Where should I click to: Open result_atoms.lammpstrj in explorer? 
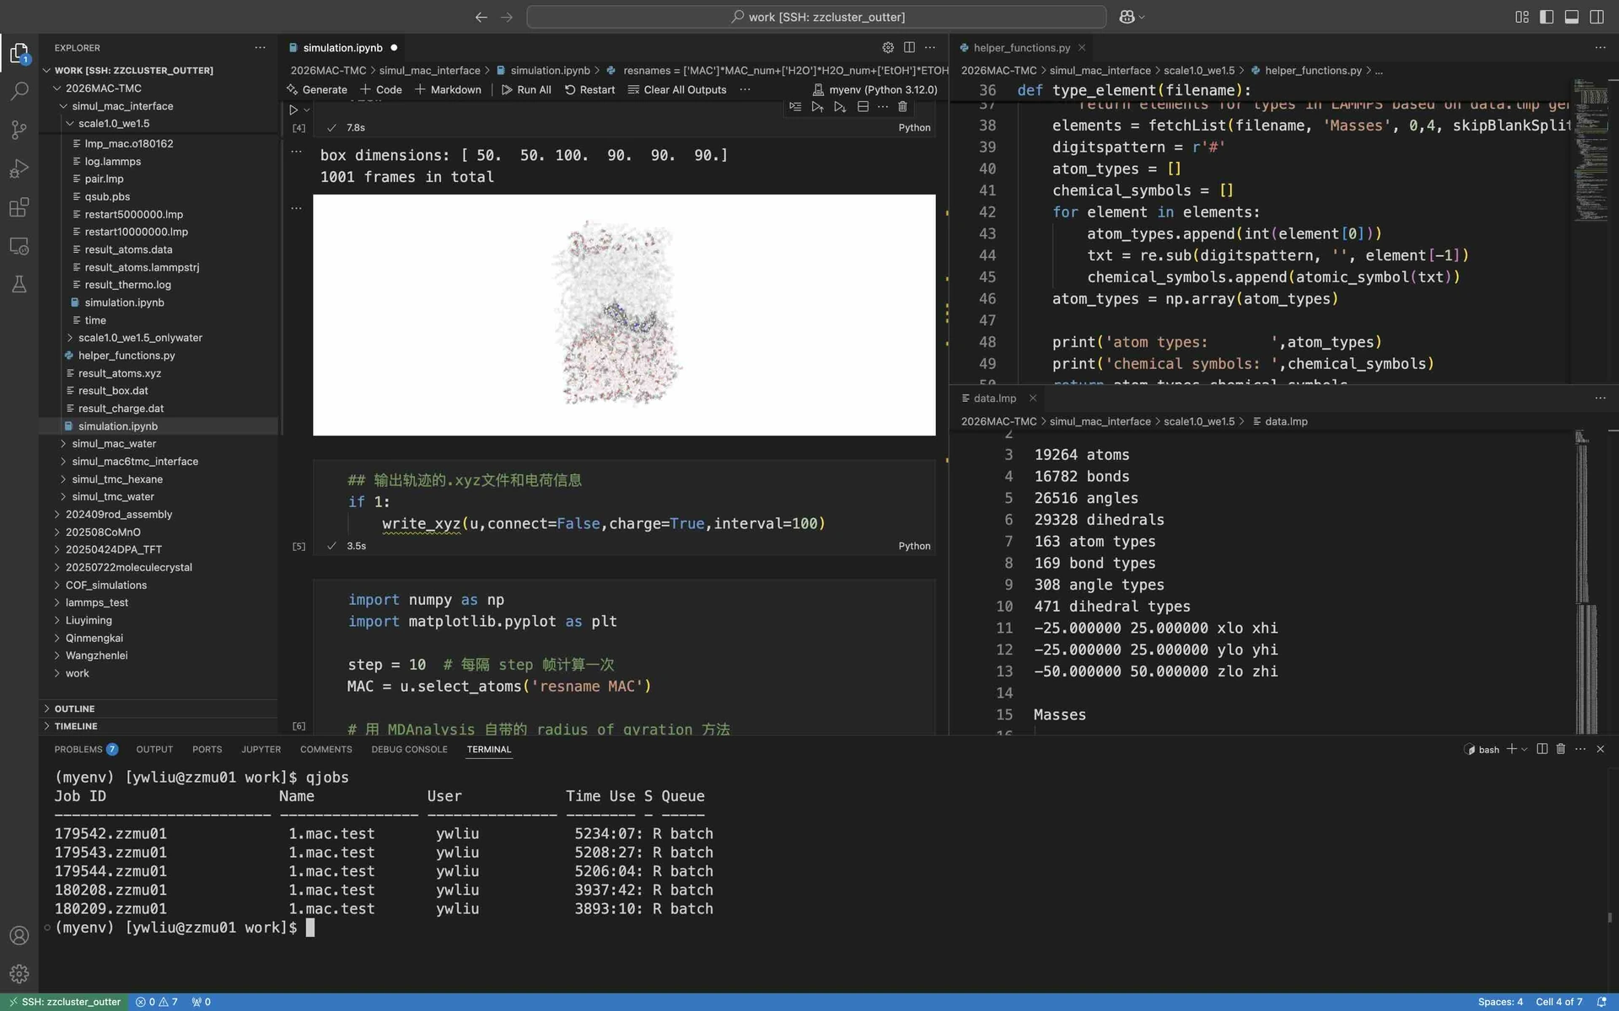pyautogui.click(x=142, y=267)
